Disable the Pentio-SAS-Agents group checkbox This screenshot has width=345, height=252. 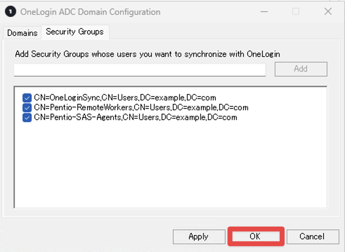point(27,118)
